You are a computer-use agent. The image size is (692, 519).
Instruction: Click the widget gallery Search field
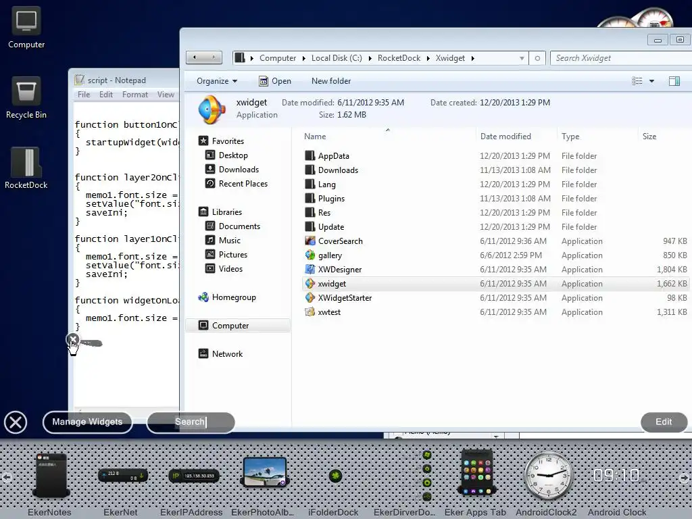pos(191,422)
